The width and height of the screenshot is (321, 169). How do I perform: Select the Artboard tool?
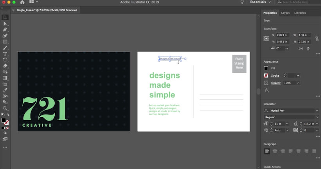pyautogui.click(x=5, y=84)
